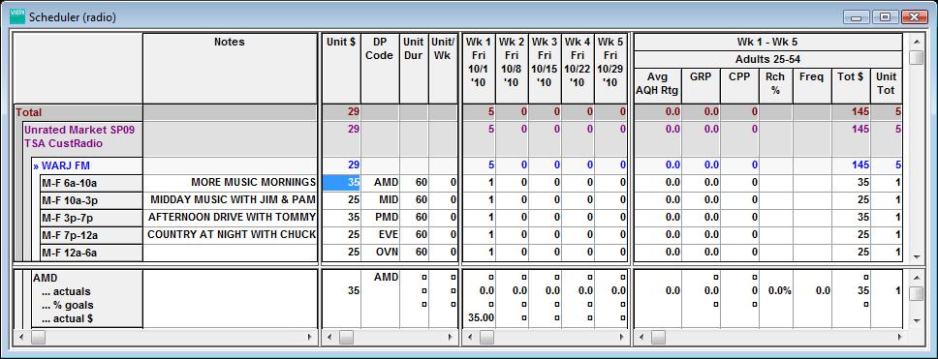This screenshot has height=359, width=938.
Task: Click the 35.00 actual $ value for Wk 1
Action: (x=482, y=318)
